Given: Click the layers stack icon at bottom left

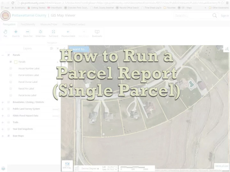Looking at the screenshot, I should [3, 168].
